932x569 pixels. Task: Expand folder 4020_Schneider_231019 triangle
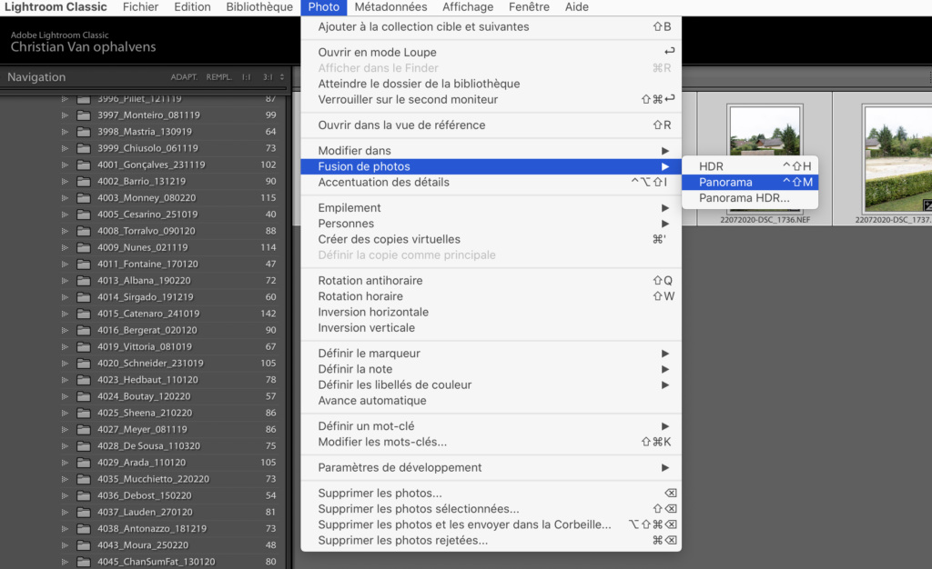pyautogui.click(x=65, y=363)
